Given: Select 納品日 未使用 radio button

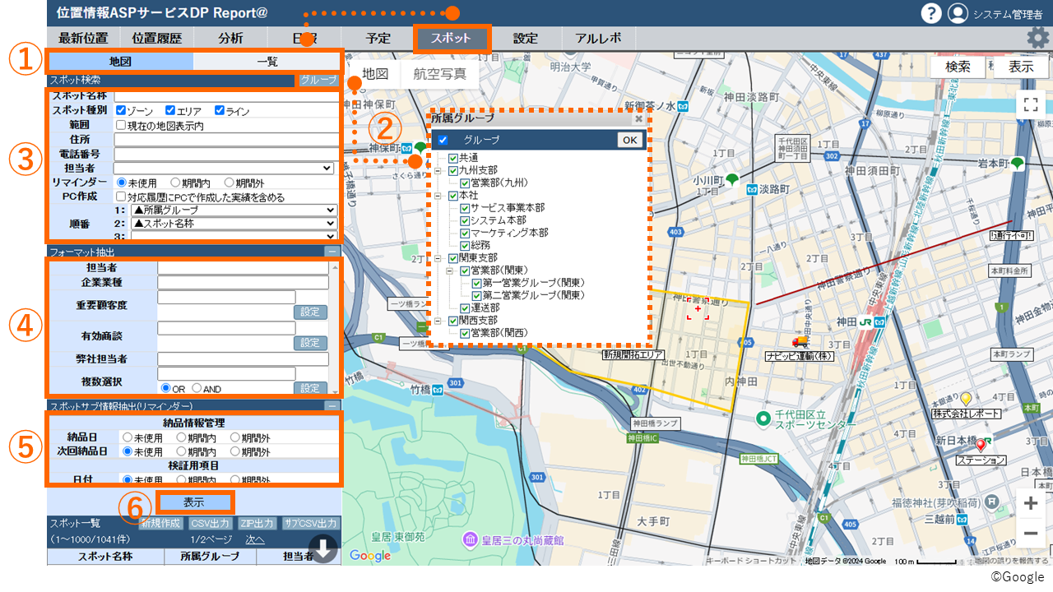Looking at the screenshot, I should pos(128,437).
